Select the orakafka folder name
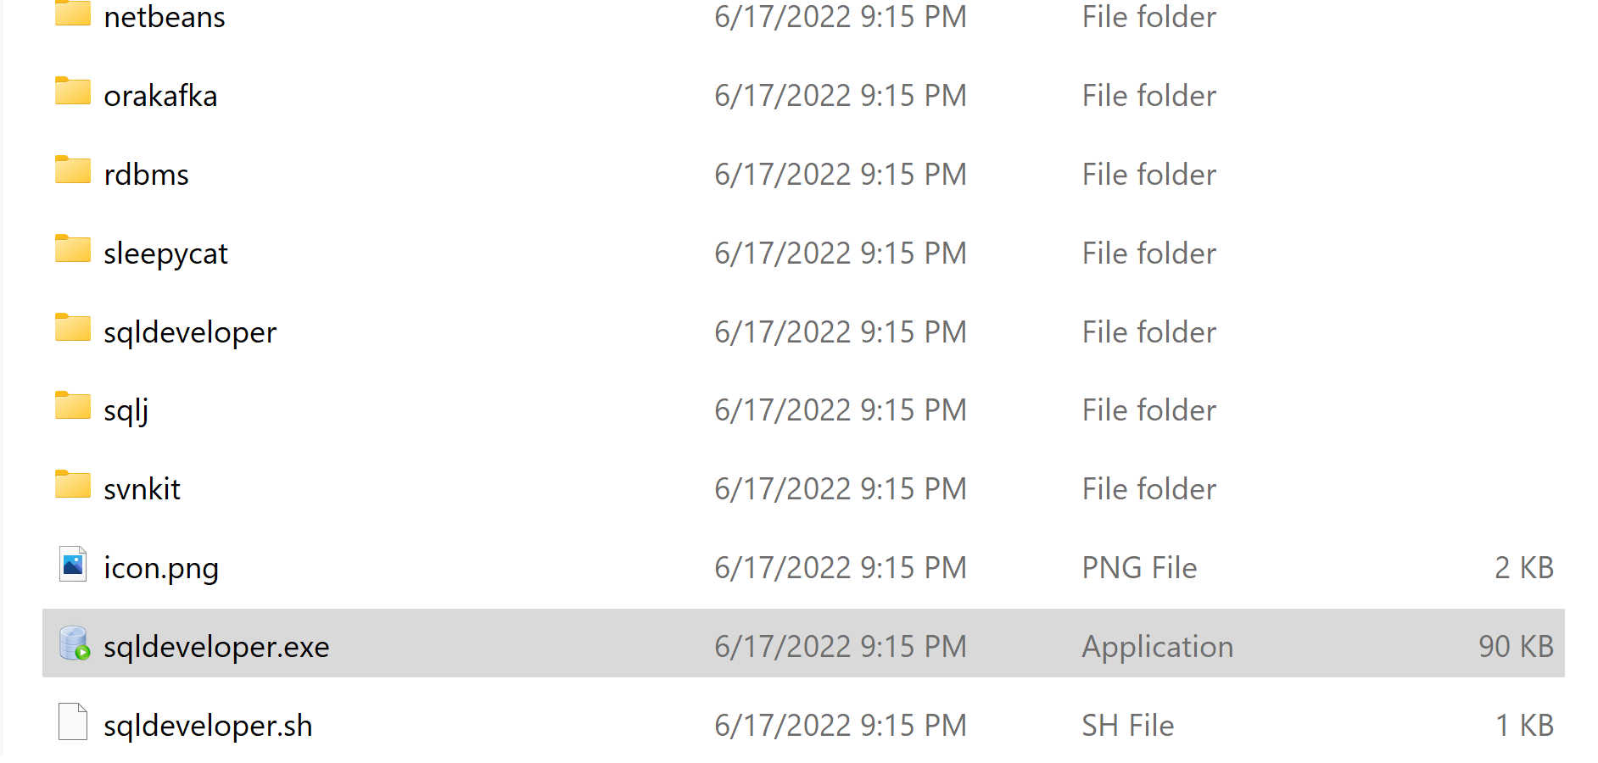The image size is (1598, 763). click(x=160, y=96)
